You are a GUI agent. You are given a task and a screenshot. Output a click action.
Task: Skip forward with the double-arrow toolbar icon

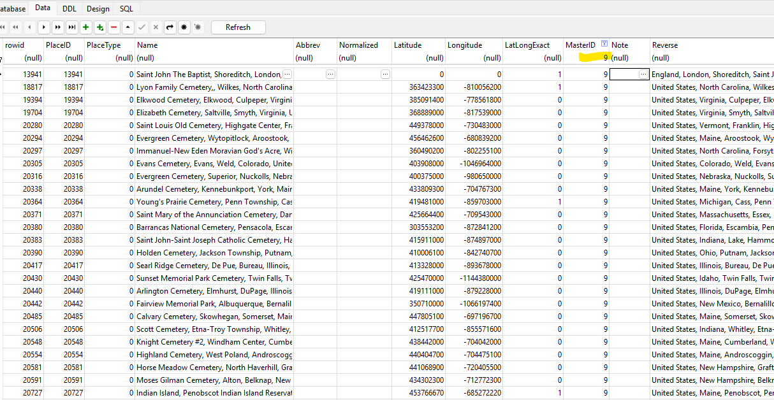57,27
